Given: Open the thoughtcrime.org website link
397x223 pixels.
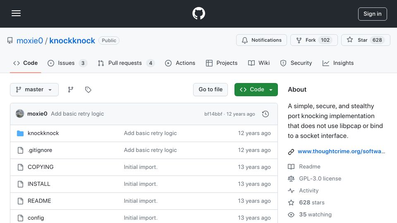Looking at the screenshot, I should point(341,151).
